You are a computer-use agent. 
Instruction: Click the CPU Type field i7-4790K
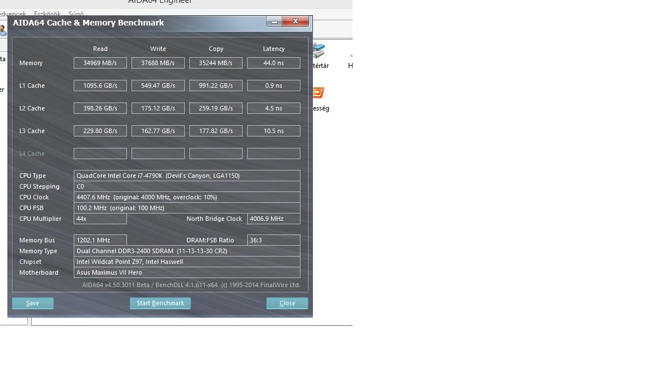pyautogui.click(x=186, y=176)
